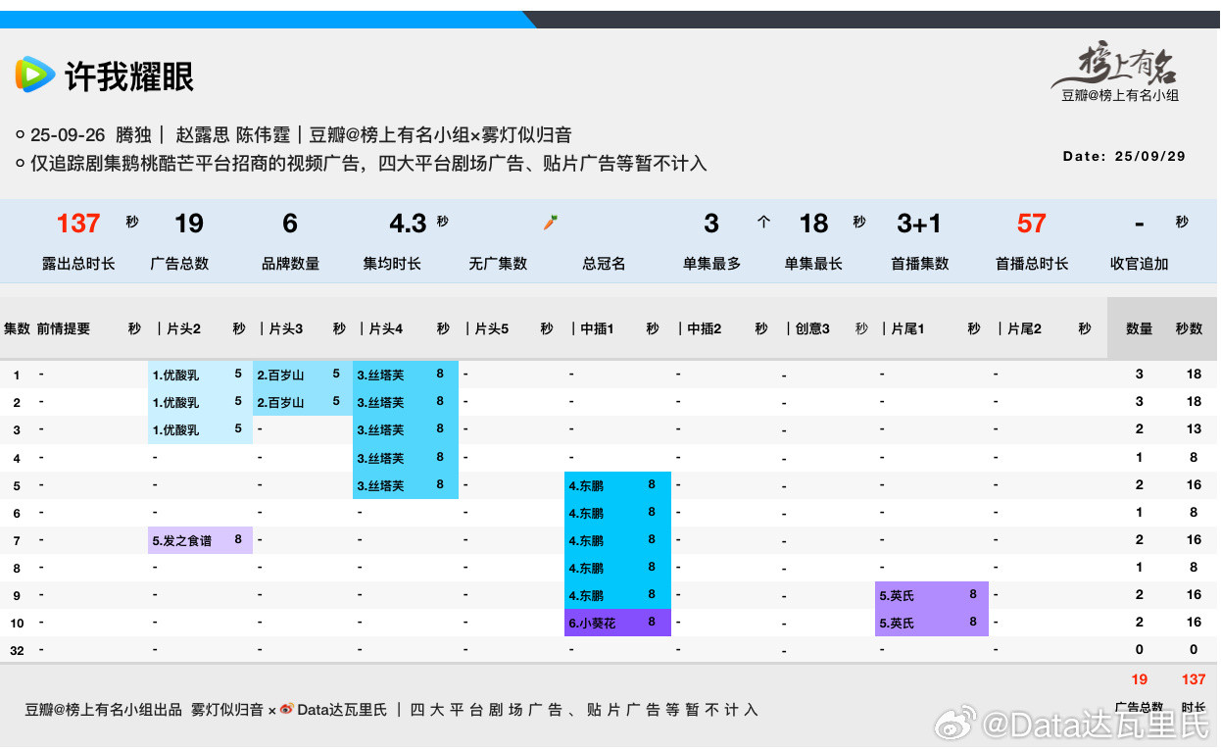Click the 数量 column header
This screenshot has width=1221, height=752.
[1140, 328]
